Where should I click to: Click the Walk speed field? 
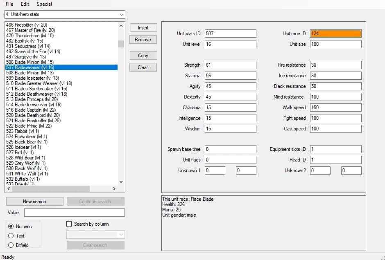tap(336, 108)
